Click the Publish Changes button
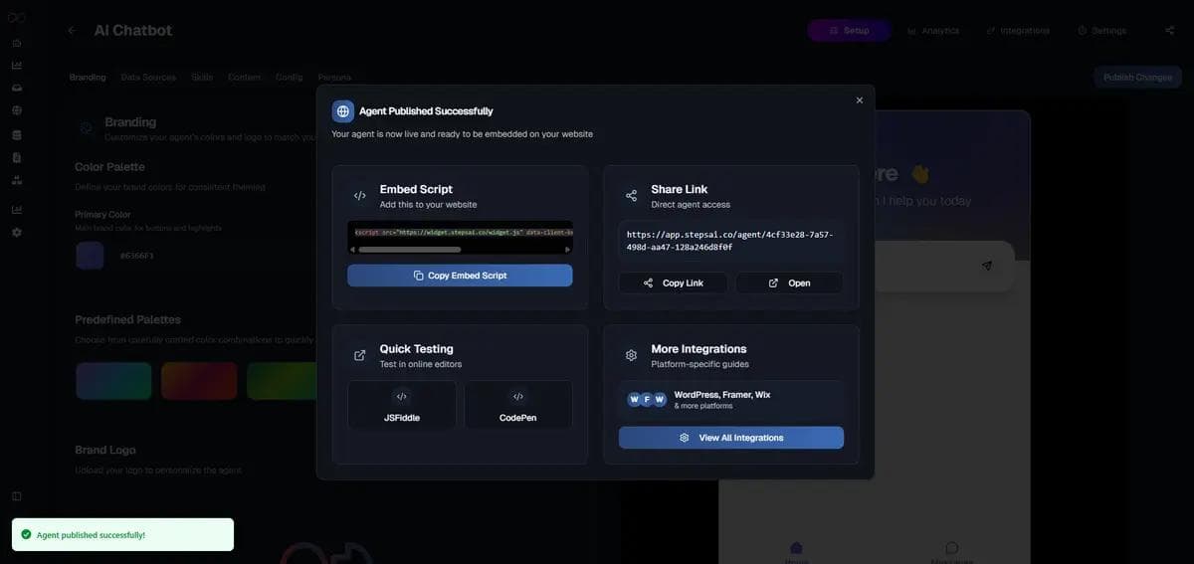This screenshot has width=1194, height=564. click(1137, 77)
